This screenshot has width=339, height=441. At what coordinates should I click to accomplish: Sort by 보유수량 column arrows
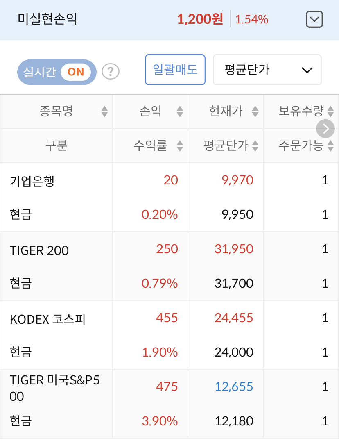coord(330,111)
